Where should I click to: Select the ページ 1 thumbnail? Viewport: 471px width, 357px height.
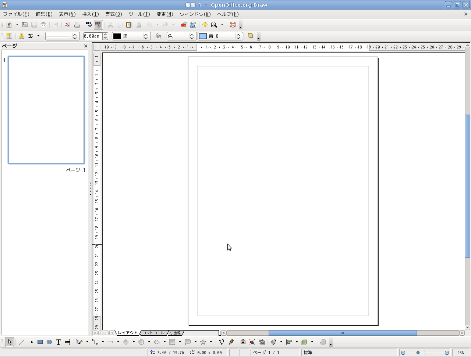46,110
